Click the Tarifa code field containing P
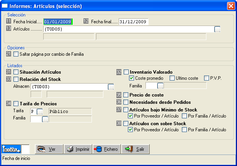 coord(34,111)
